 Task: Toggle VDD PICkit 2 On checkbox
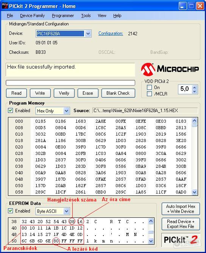(149, 87)
